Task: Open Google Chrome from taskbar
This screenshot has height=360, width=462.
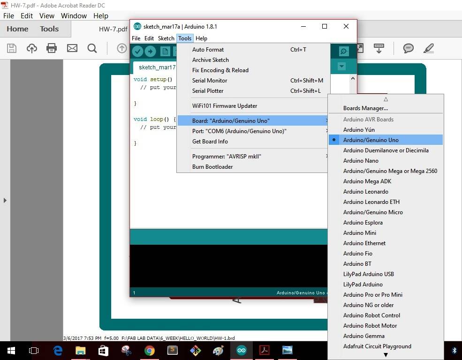Action: coord(150,351)
